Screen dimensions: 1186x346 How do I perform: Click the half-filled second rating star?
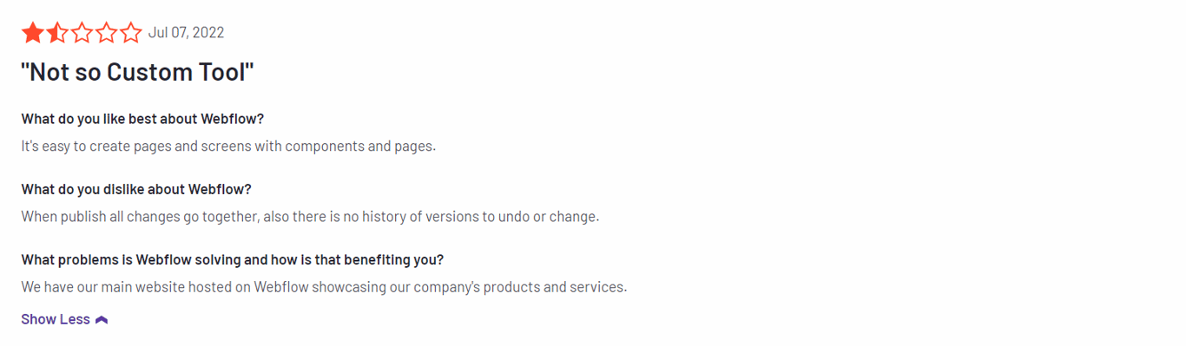click(x=56, y=34)
